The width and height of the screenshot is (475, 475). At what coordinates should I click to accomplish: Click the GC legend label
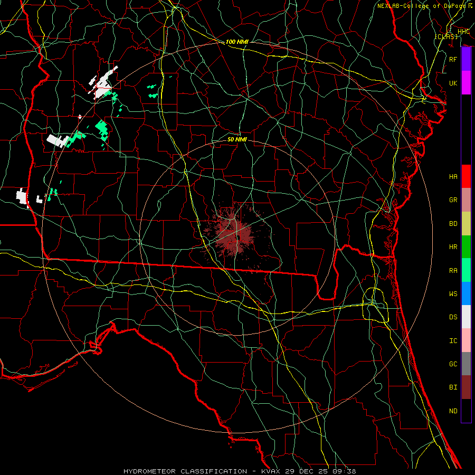pyautogui.click(x=453, y=364)
